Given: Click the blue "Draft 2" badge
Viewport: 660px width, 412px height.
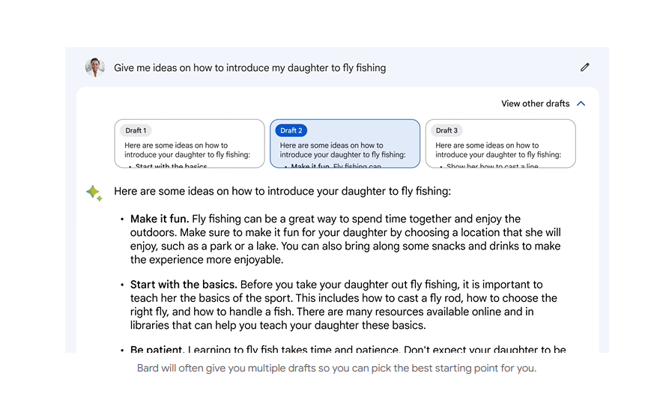Looking at the screenshot, I should coord(291,130).
